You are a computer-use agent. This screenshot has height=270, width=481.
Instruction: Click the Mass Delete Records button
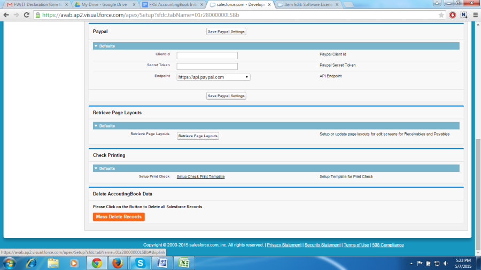(x=119, y=217)
